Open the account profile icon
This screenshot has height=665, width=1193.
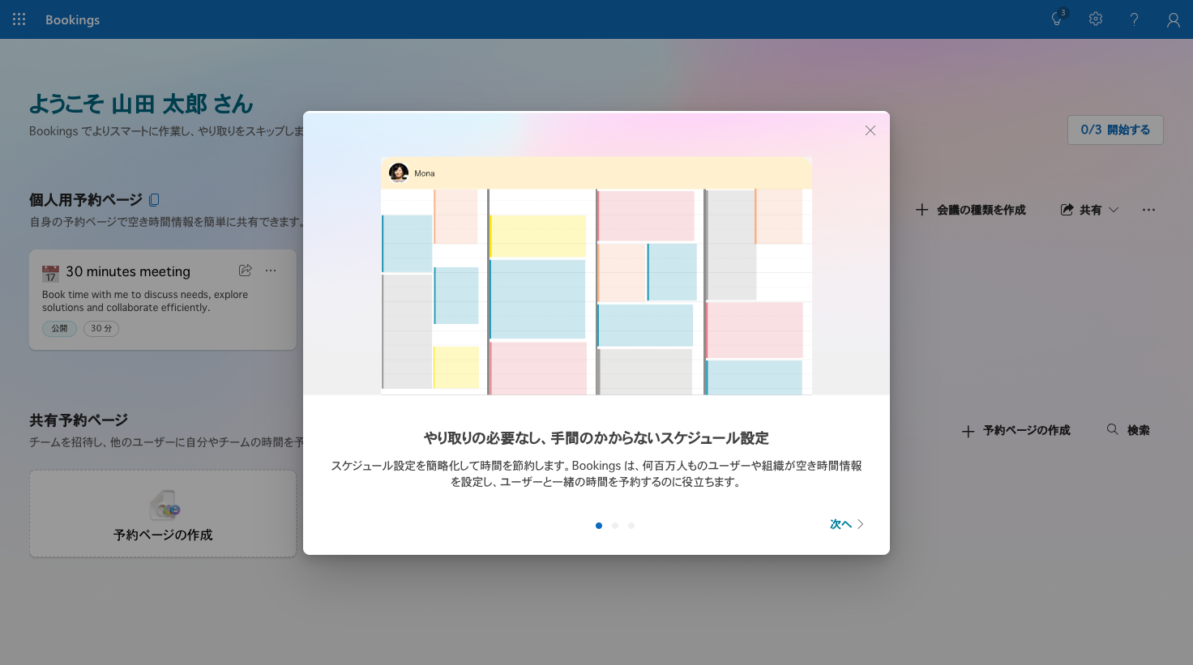coord(1173,19)
